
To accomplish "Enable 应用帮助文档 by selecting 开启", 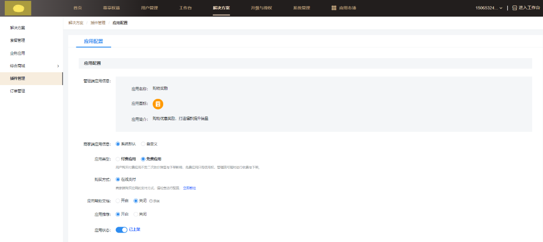I will coord(118,201).
